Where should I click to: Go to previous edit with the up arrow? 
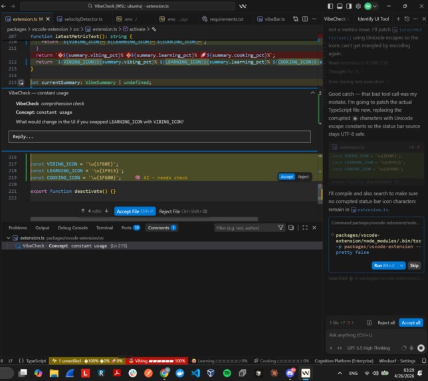point(82,211)
